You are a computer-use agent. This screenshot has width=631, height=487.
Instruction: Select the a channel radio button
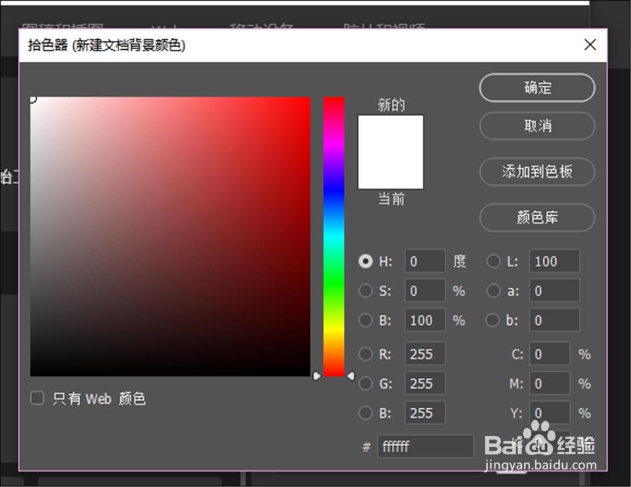(x=493, y=291)
